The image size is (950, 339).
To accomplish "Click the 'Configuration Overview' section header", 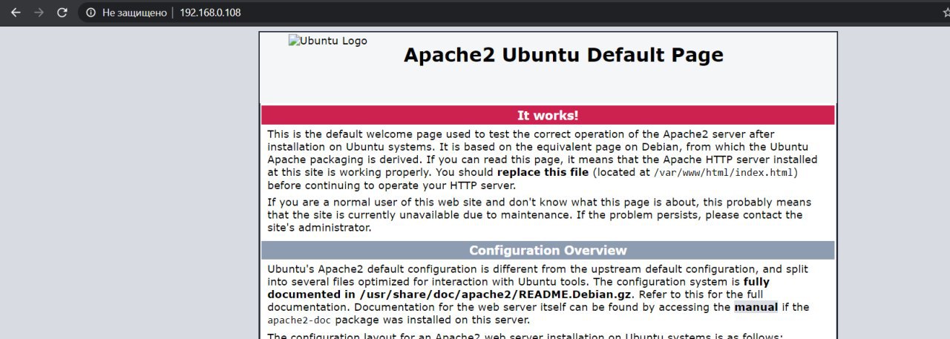I will coord(548,250).
